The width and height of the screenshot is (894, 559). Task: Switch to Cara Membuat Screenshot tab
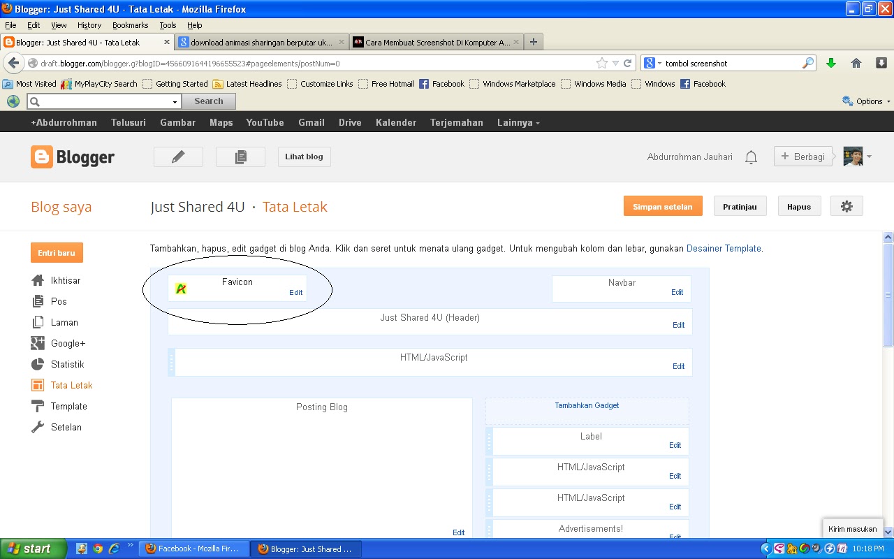click(x=437, y=42)
